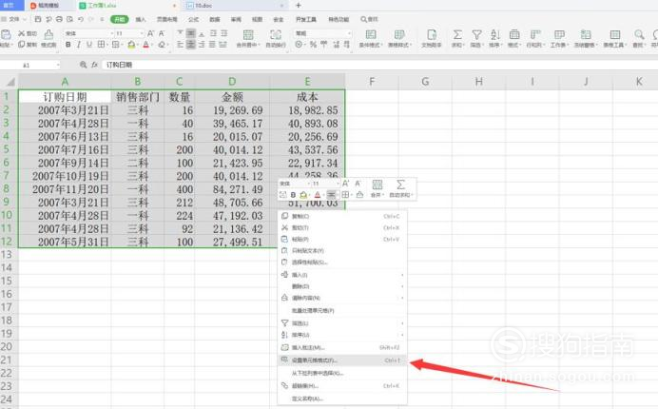Choose Hyperlink (Ctrl+K) in context menu
Screen dimensions: 658x409
(342, 386)
